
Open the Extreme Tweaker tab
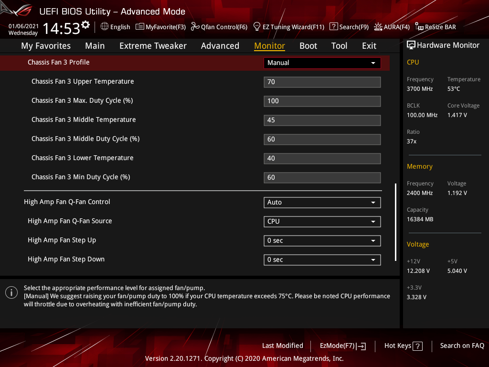(x=153, y=46)
